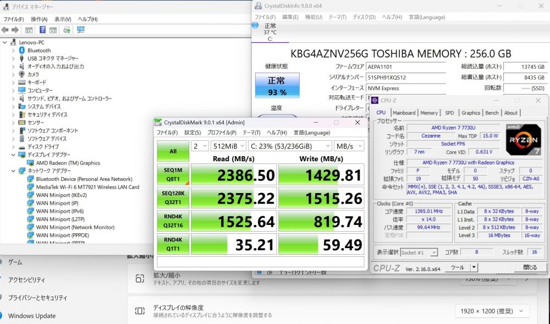550x324 pixels.
Task: Open プロファイル(P) menu in CrystalDiskMark
Action: pyautogui.click(x=222, y=133)
